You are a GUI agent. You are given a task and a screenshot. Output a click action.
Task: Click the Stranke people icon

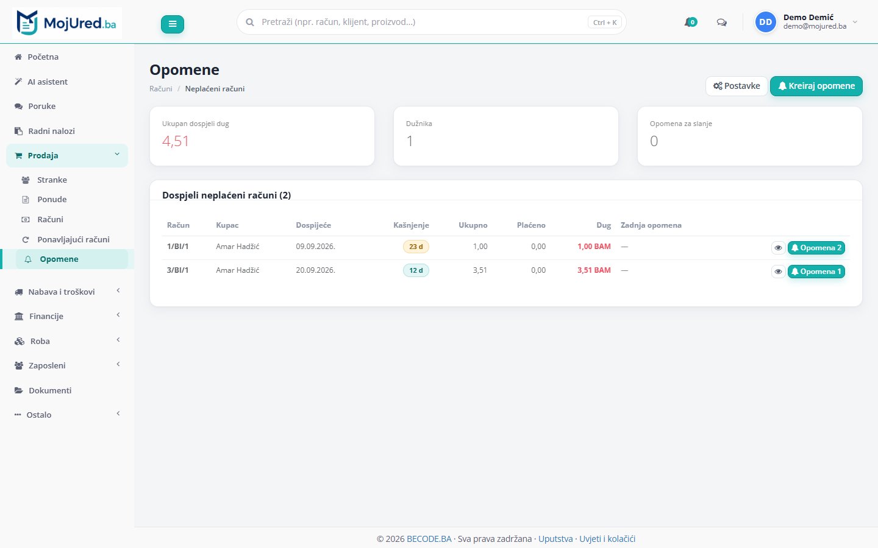tap(26, 180)
